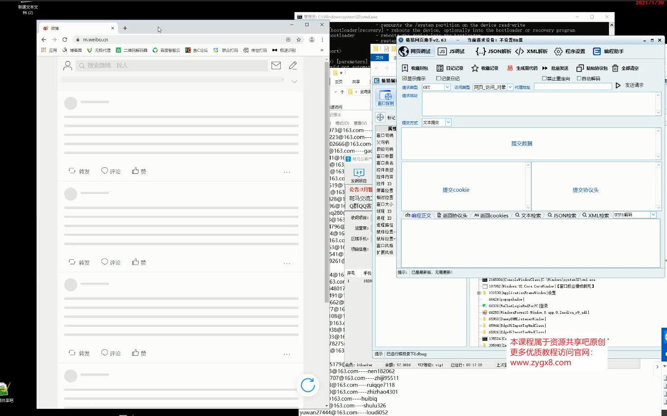Switch to the JS调试 tab
This screenshot has height=416, width=667.
click(451, 51)
